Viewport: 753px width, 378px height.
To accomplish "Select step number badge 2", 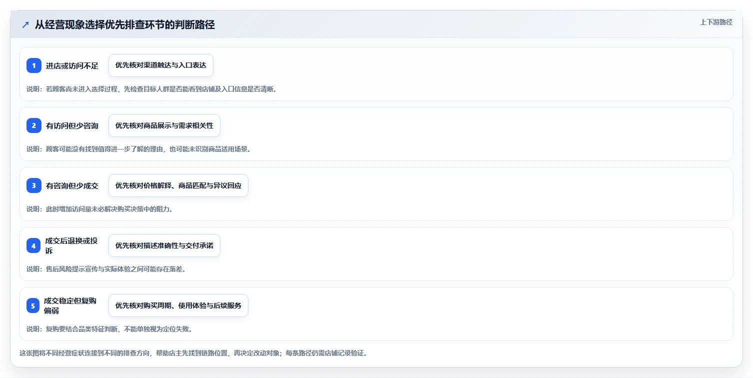I will (x=34, y=125).
